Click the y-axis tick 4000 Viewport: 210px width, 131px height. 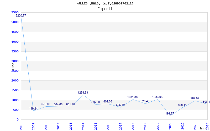click(15, 42)
